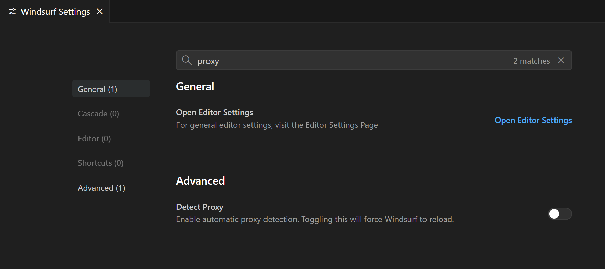The height and width of the screenshot is (269, 605).
Task: Select the Windsurf Settings tab
Action: click(55, 12)
